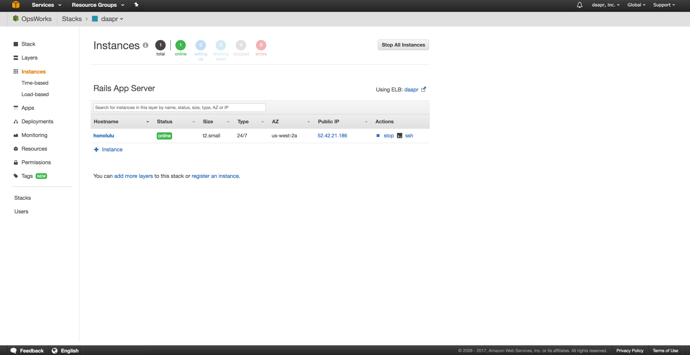Click the Resources cube icon
The image size is (690, 355).
(16, 149)
